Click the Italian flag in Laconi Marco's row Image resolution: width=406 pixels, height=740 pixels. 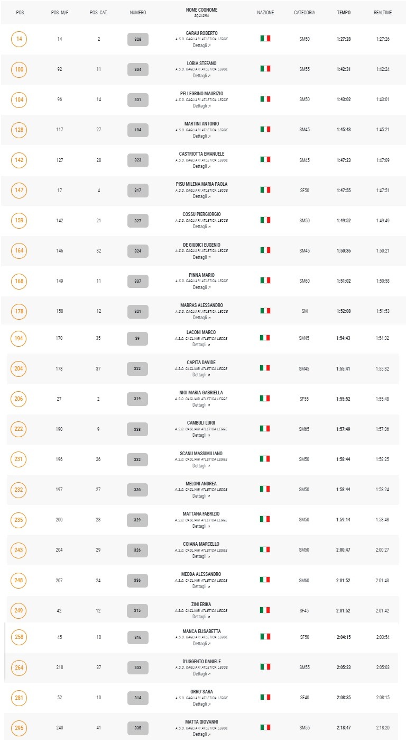265,338
